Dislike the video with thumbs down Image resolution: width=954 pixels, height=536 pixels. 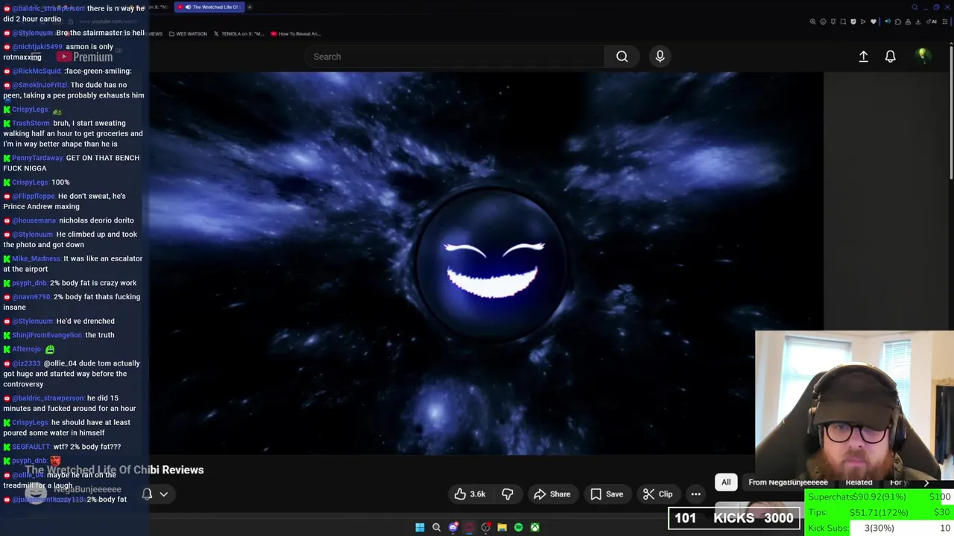(x=508, y=494)
